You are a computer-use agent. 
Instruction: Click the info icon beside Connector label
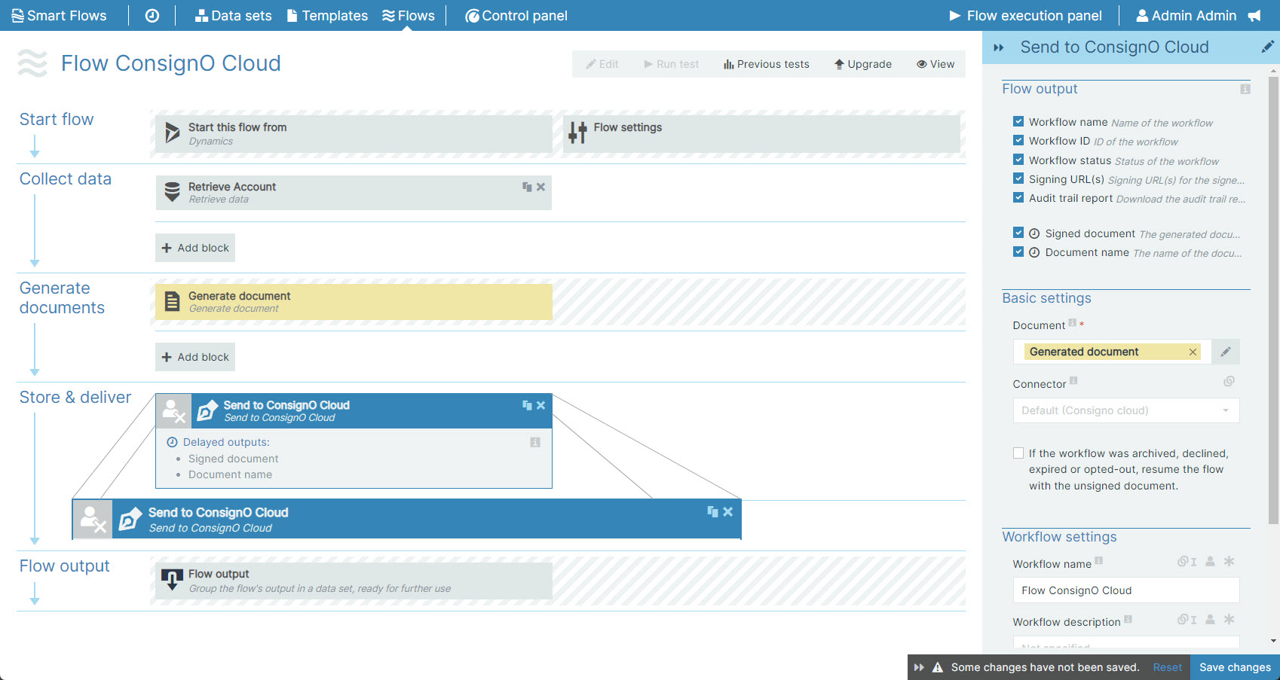pos(1073,381)
